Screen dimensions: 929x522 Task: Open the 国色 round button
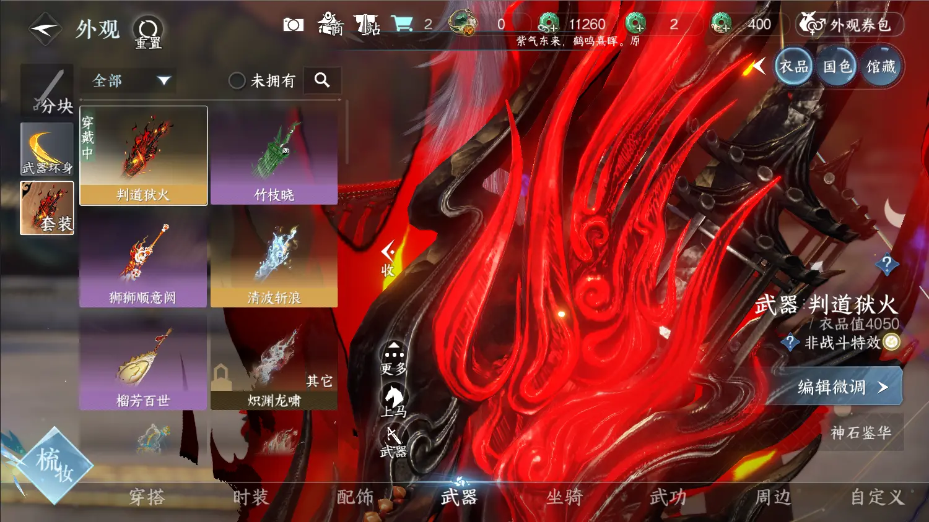coord(837,66)
